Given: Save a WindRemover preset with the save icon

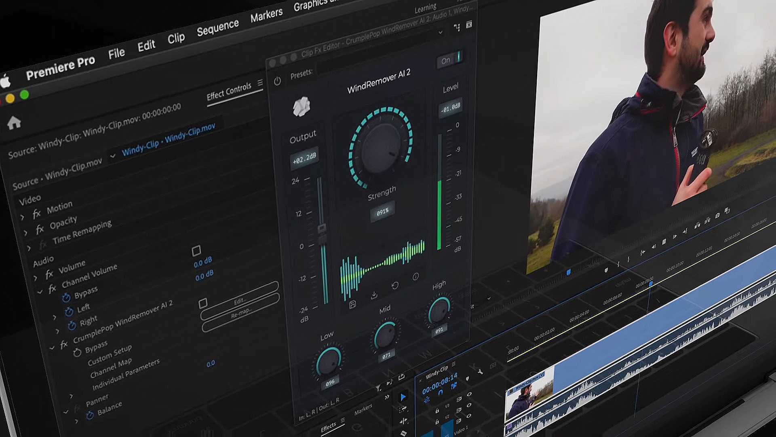Looking at the screenshot, I should [352, 305].
